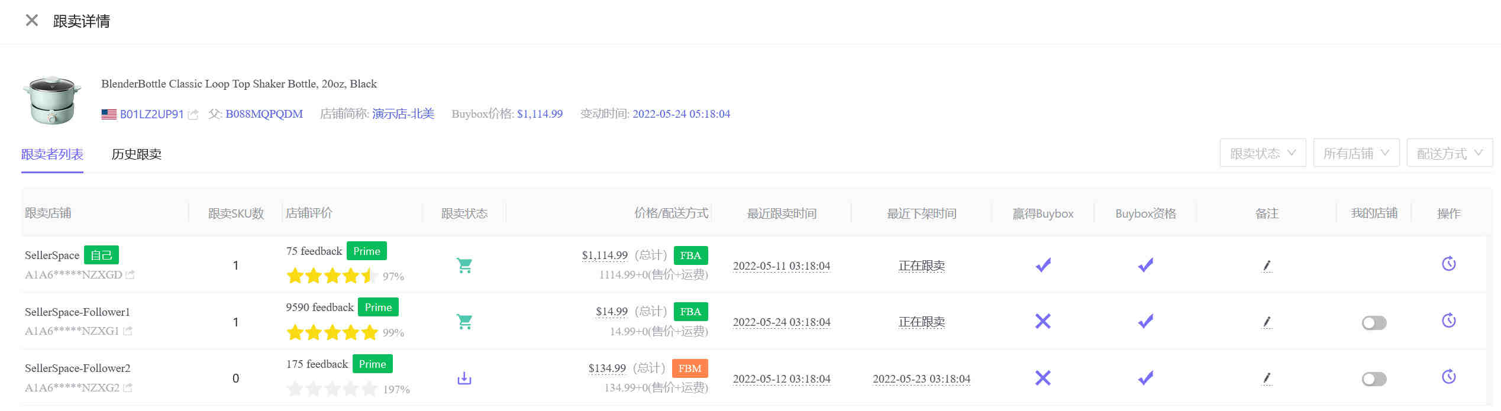Click Prime badge beside 75 feedback
1501x411 pixels.
(x=367, y=251)
